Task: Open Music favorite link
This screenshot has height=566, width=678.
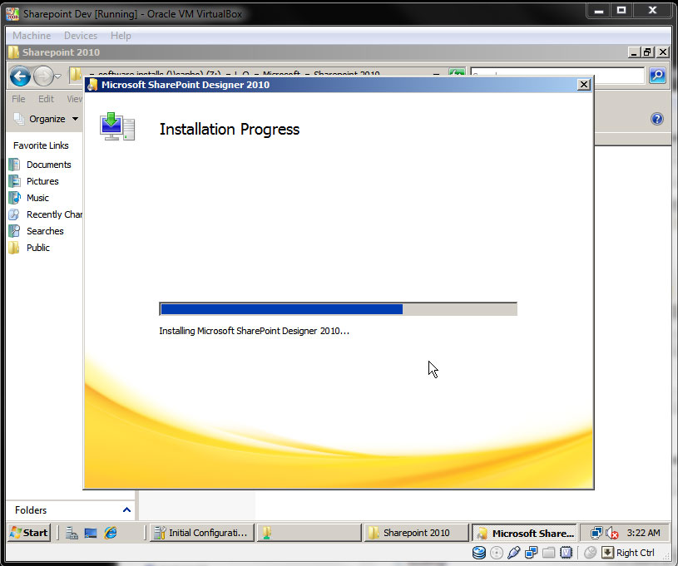Action: pos(37,198)
